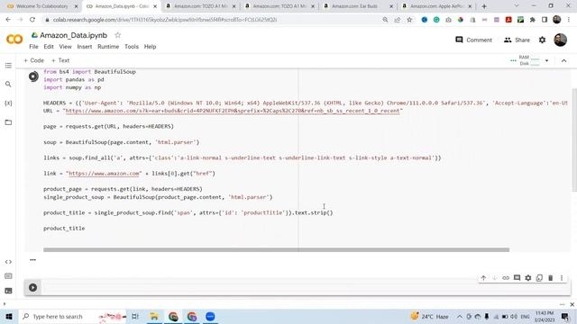Open the tab search chevron in Chrome

pyautogui.click(x=517, y=6)
